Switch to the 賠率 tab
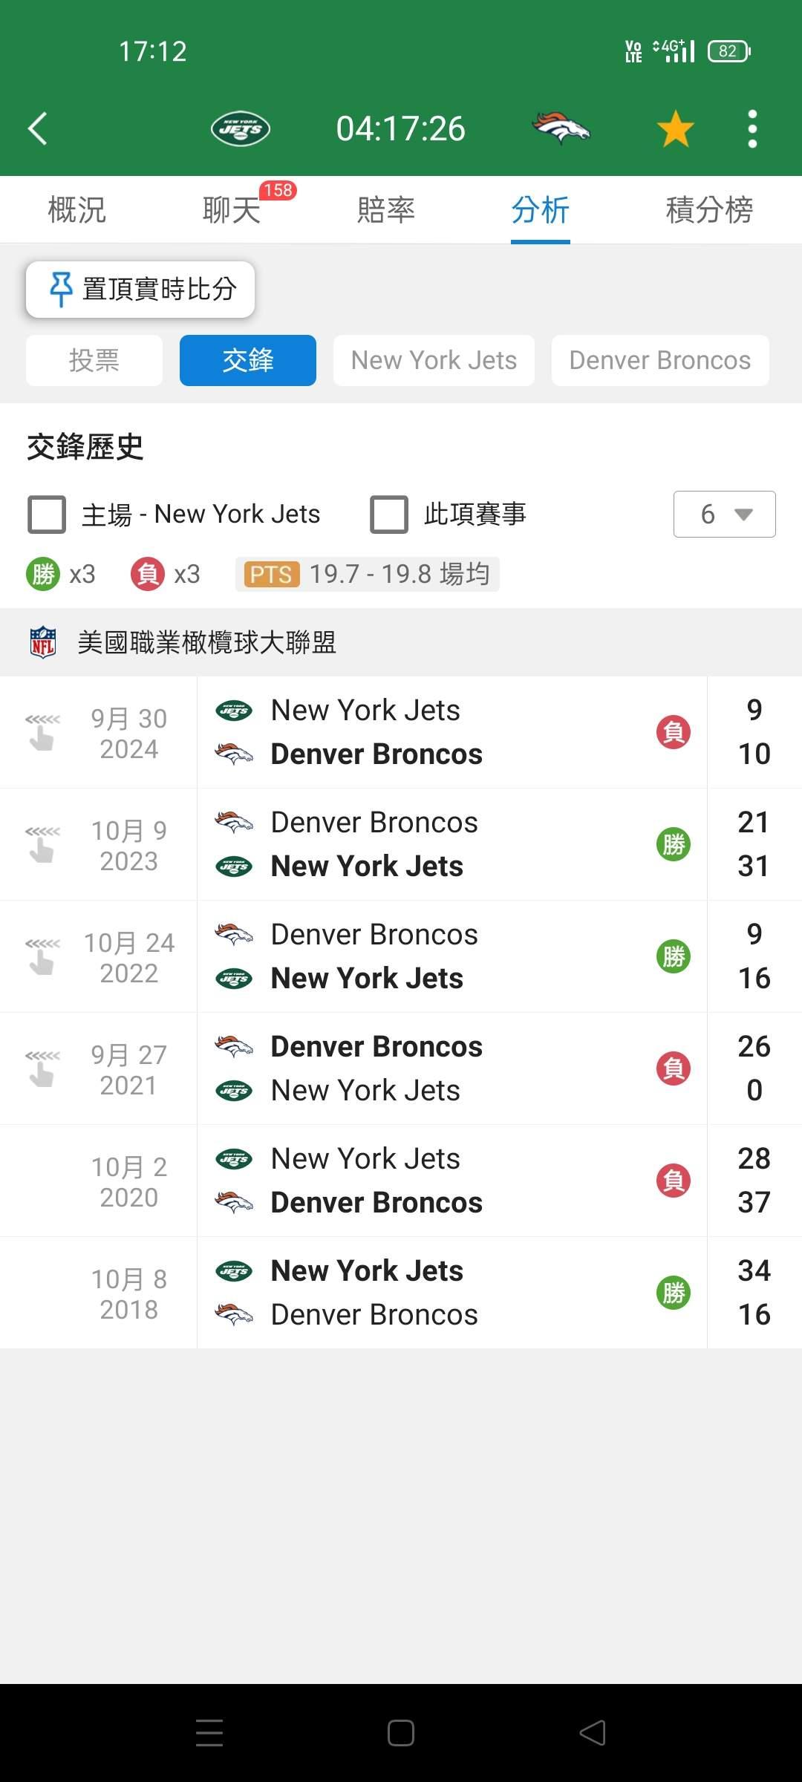Viewport: 802px width, 1782px height. coord(385,210)
